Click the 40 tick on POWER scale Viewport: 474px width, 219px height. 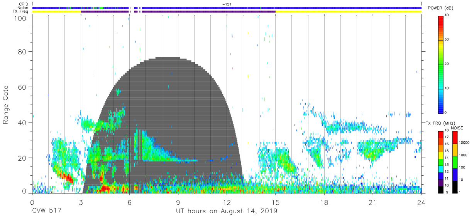pos(447,15)
